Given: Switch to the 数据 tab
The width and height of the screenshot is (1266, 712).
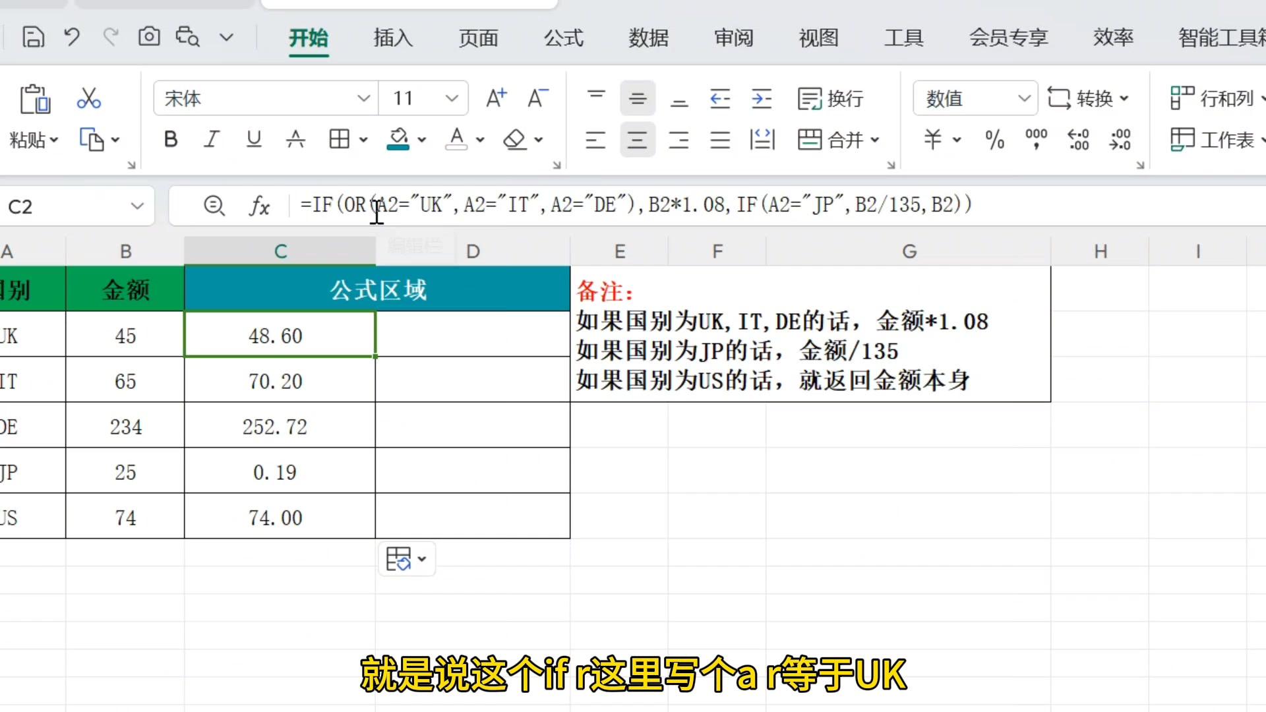Looking at the screenshot, I should tap(649, 38).
